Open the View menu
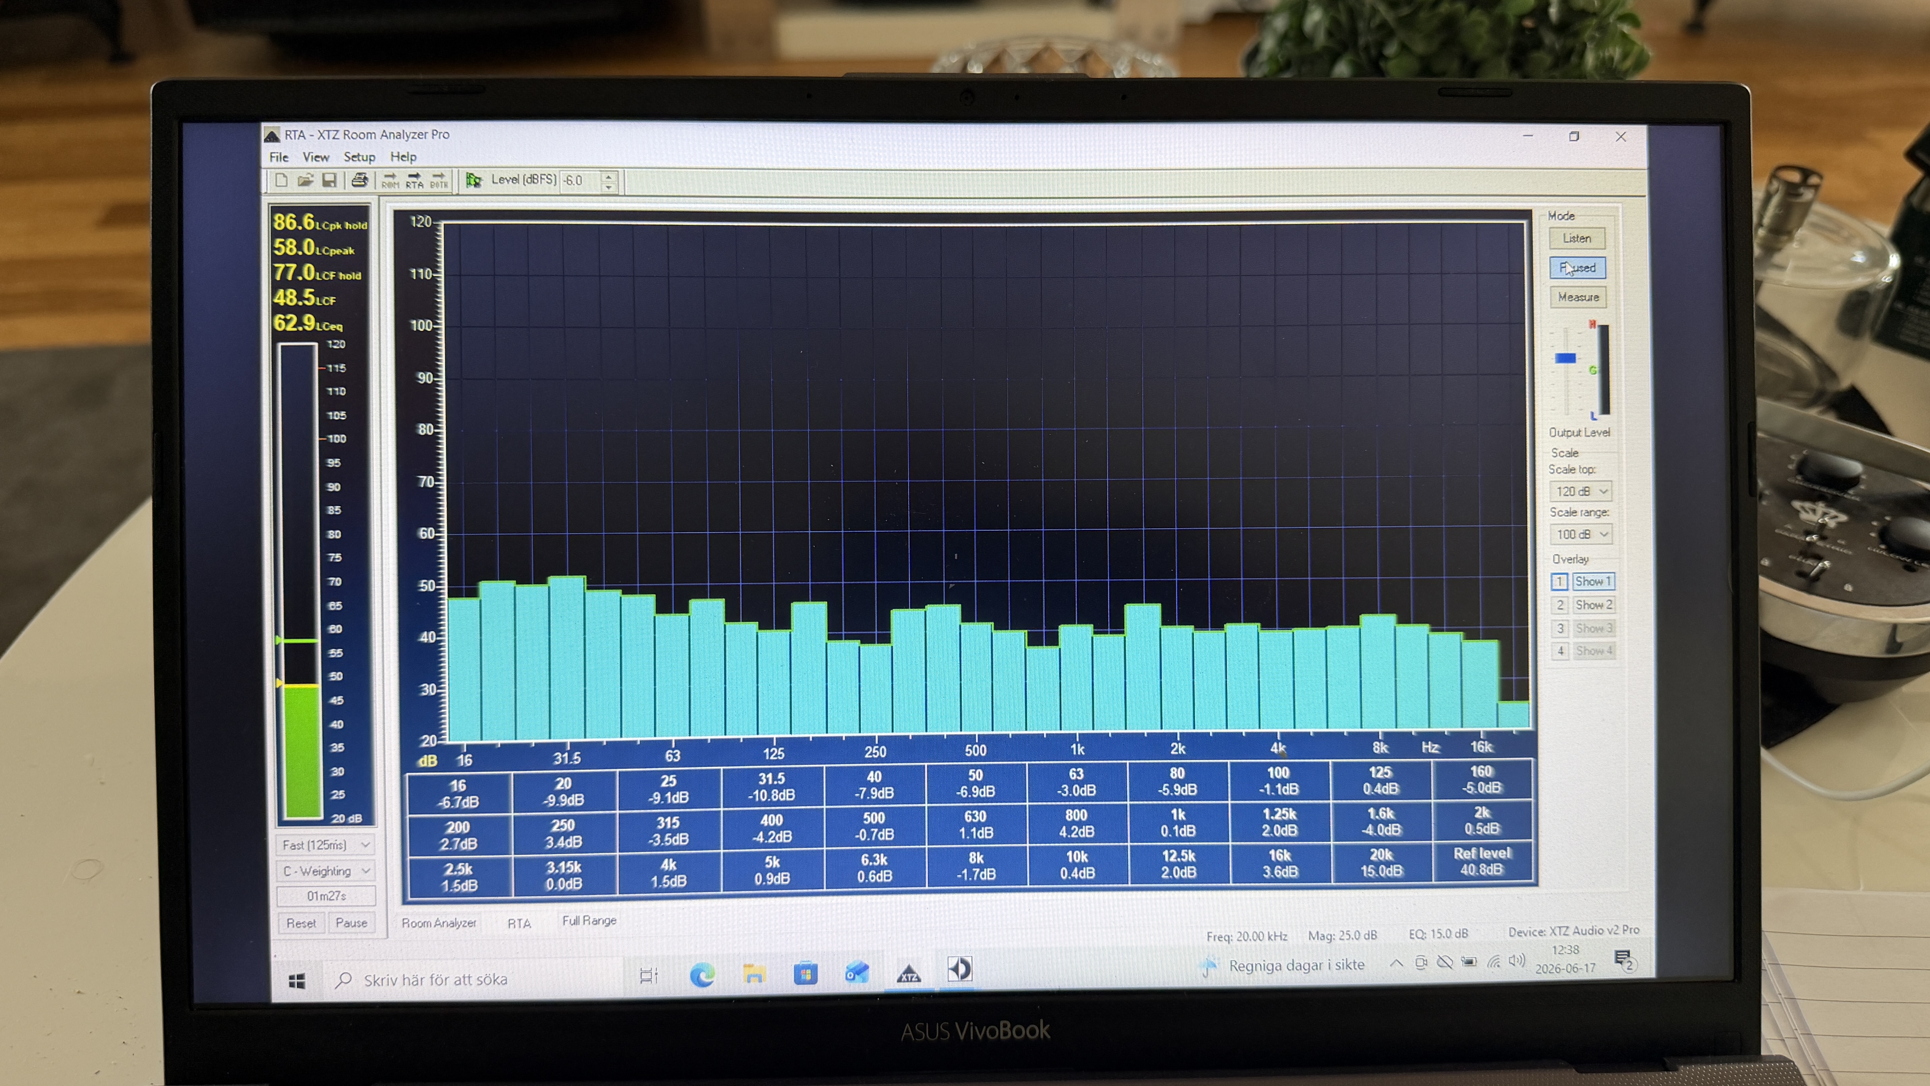This screenshot has width=1930, height=1086. (x=316, y=158)
